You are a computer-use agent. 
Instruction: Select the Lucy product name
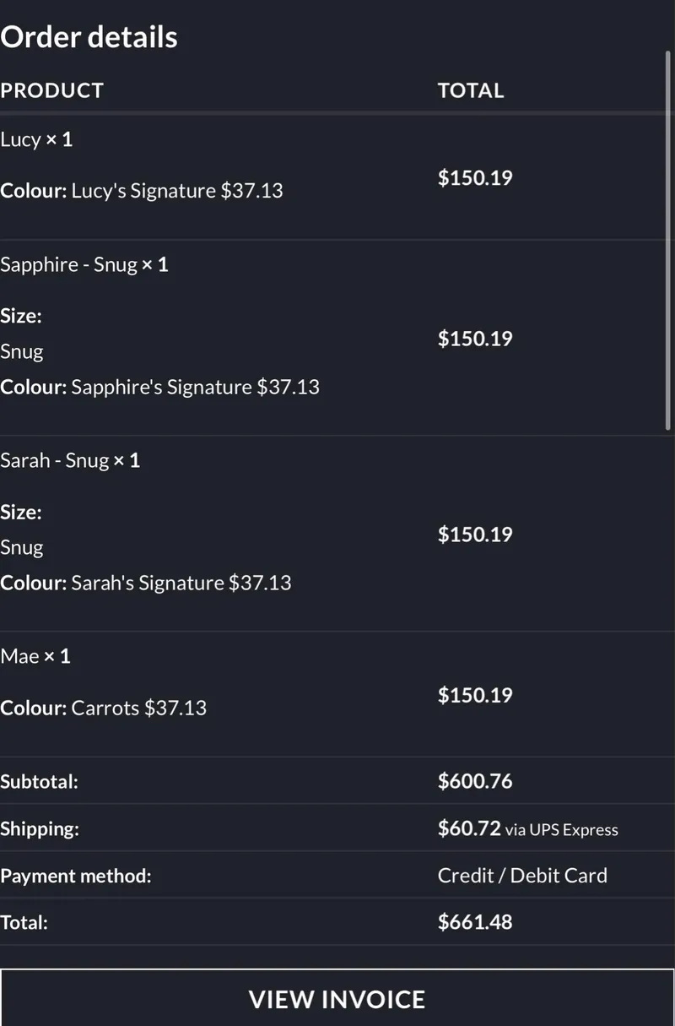point(20,139)
